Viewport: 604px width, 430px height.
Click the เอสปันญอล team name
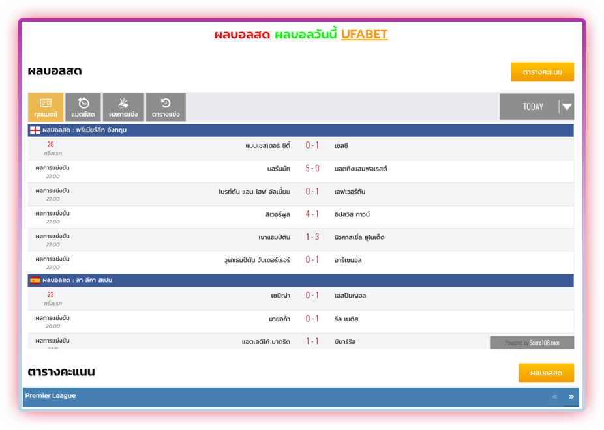coord(350,295)
